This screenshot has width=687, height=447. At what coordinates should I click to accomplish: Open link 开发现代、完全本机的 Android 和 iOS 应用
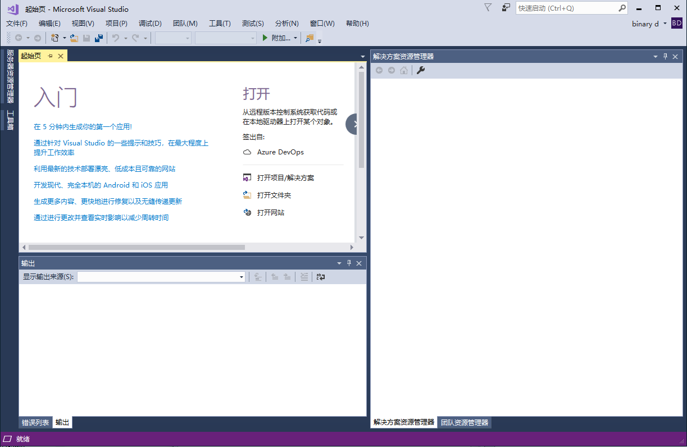pos(101,185)
